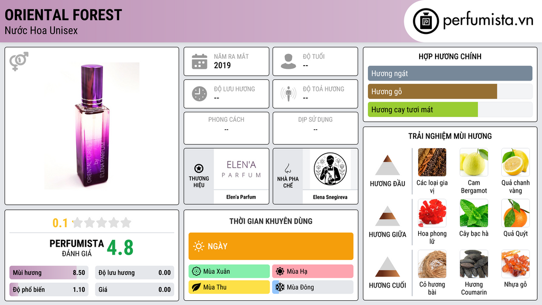542x305 pixels.
Task: Click the sillage icon for Độ toả hương
Action: tap(288, 94)
